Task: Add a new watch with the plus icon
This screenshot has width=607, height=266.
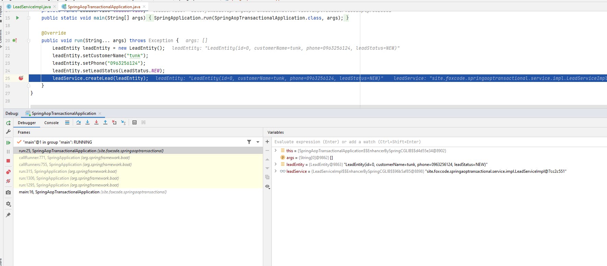Action: tap(267, 142)
